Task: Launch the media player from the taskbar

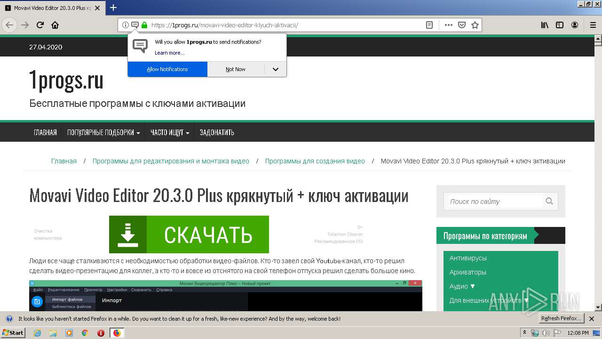Action: coord(69,333)
